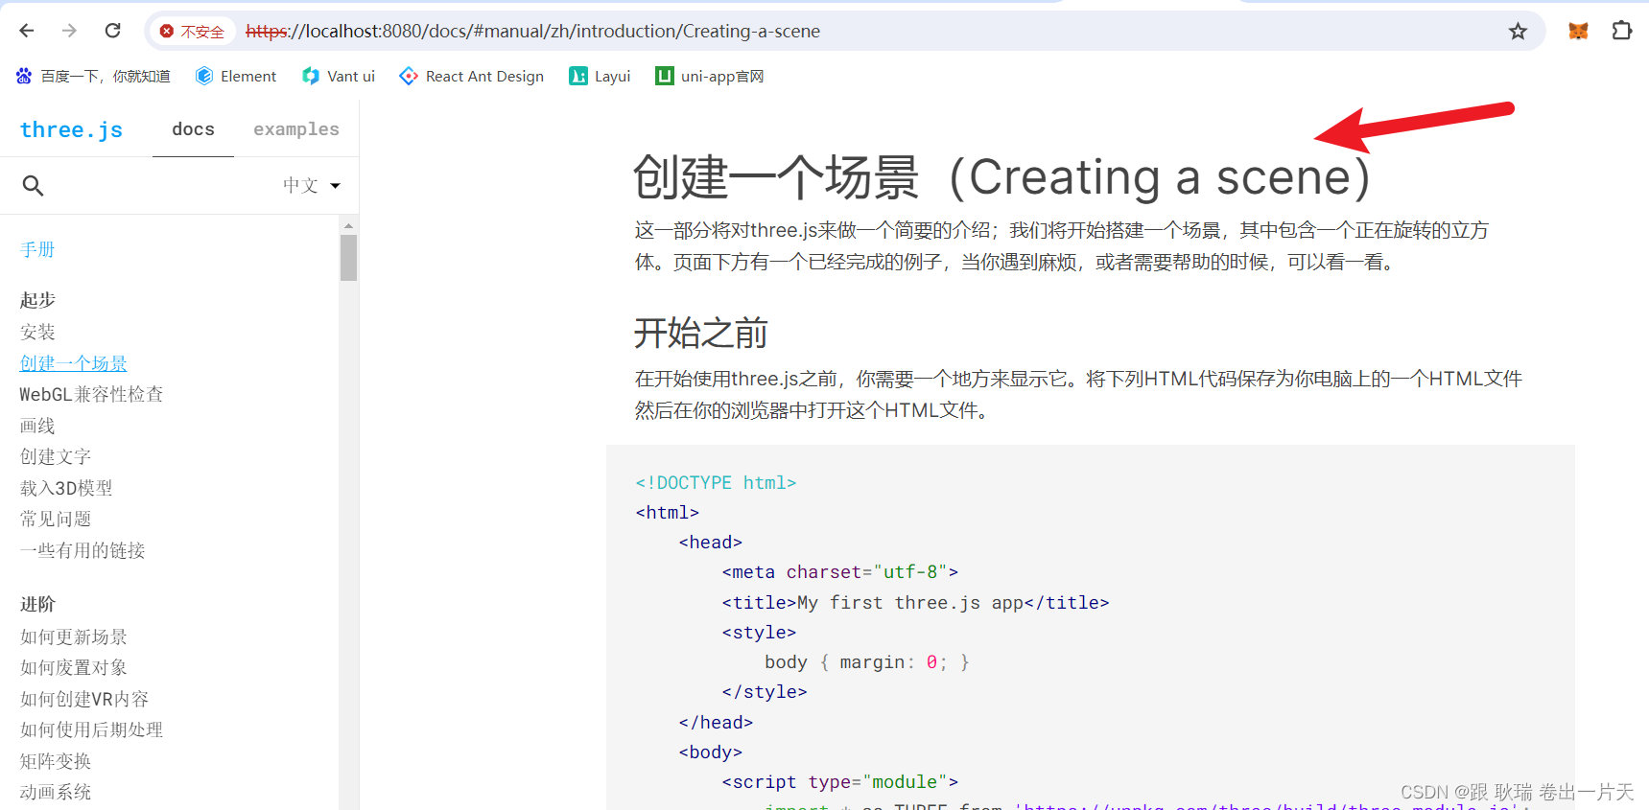Image resolution: width=1649 pixels, height=810 pixels.
Task: Open the Vant ui bookmark
Action: coord(339,76)
